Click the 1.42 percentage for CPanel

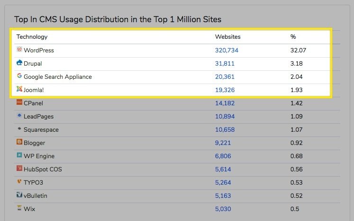tap(297, 103)
